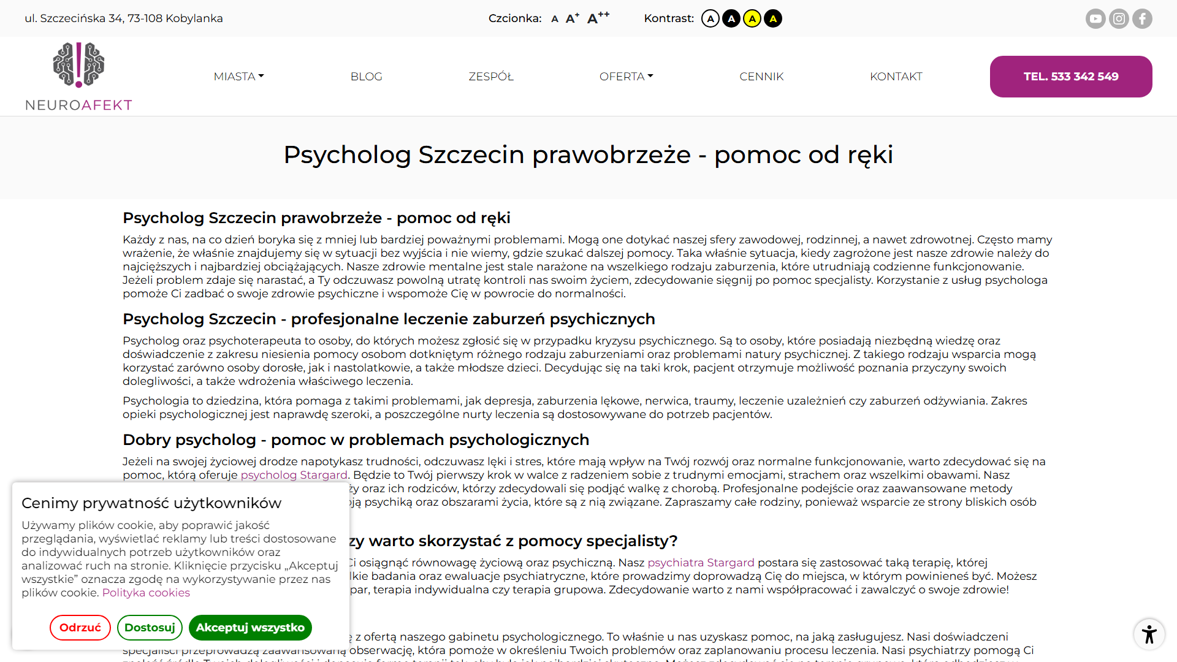The image size is (1177, 662).
Task: Click the Cenimy prywatność użytkowników heading
Action: (x=151, y=503)
